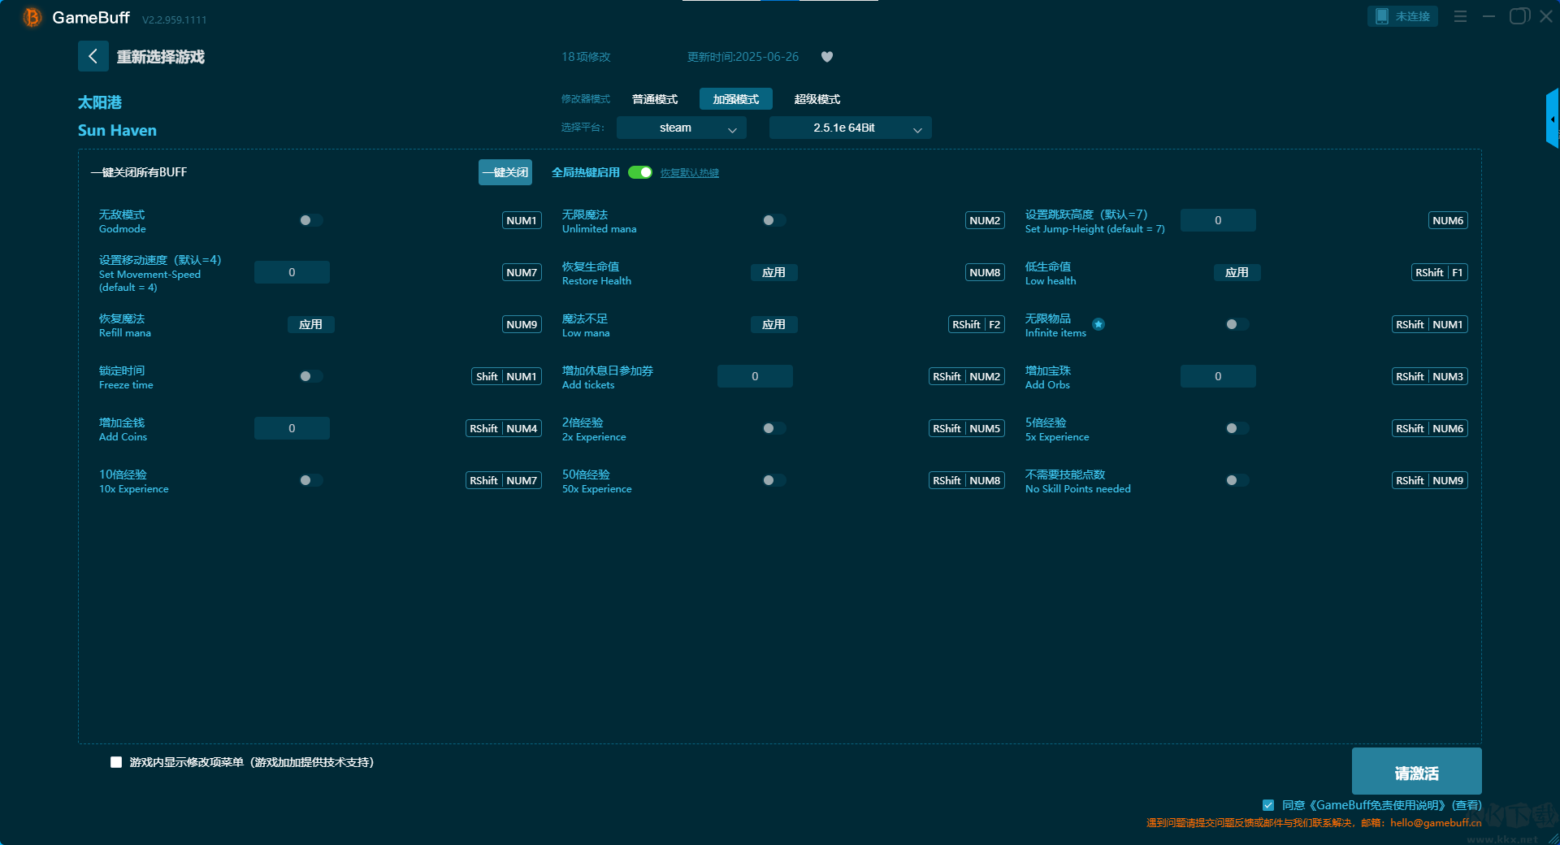The width and height of the screenshot is (1560, 845).
Task: Check the in-game trainer menu checkbox
Action: tap(116, 762)
